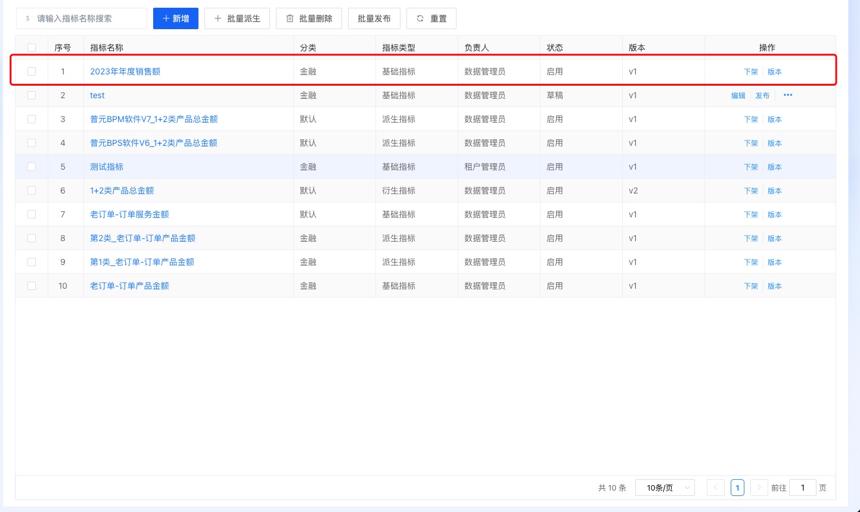展开 10条/页 每页条数下拉框

tap(665, 487)
